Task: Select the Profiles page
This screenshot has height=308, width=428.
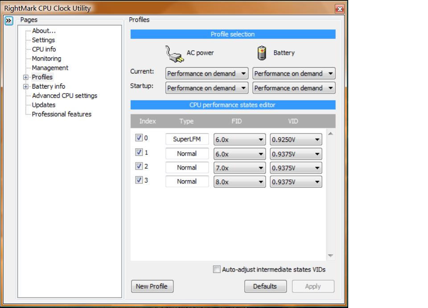Action: click(x=42, y=77)
